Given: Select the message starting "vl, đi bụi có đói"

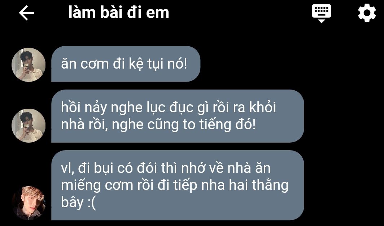Looking at the screenshot, I should coord(178,185).
